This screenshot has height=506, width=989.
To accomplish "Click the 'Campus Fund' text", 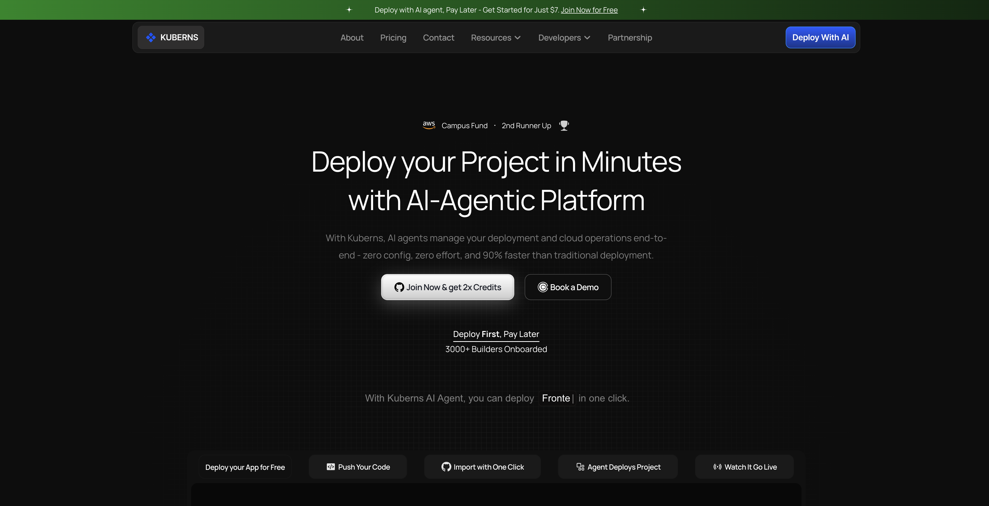I will pos(465,126).
